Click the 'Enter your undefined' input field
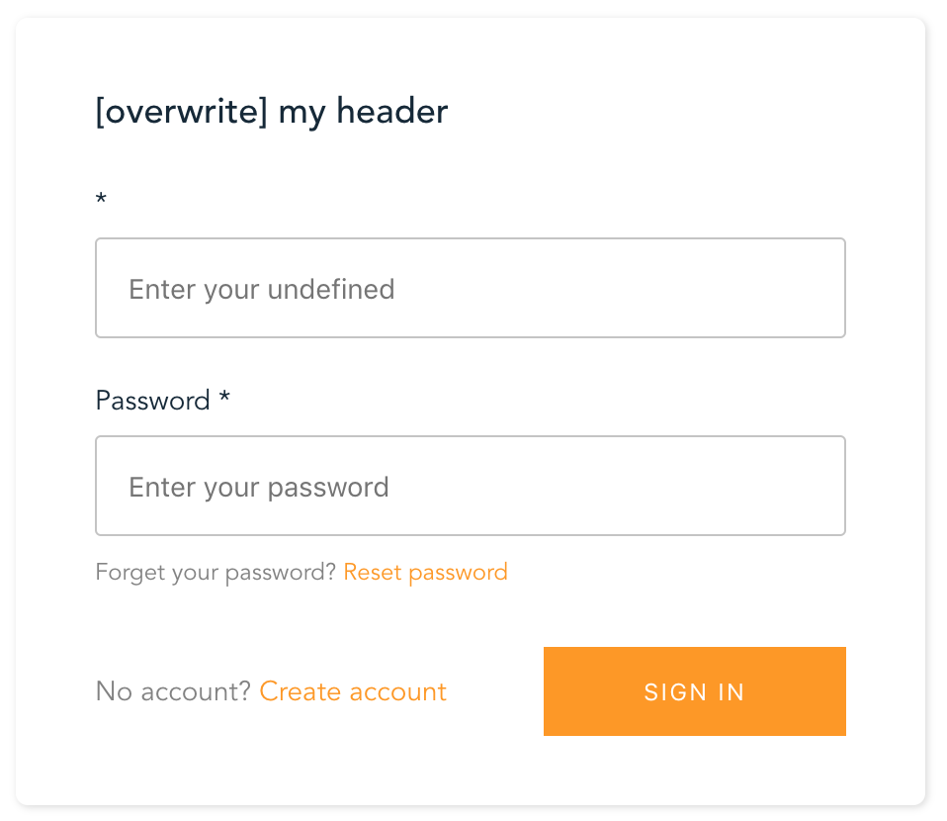The image size is (947, 821). (x=470, y=288)
